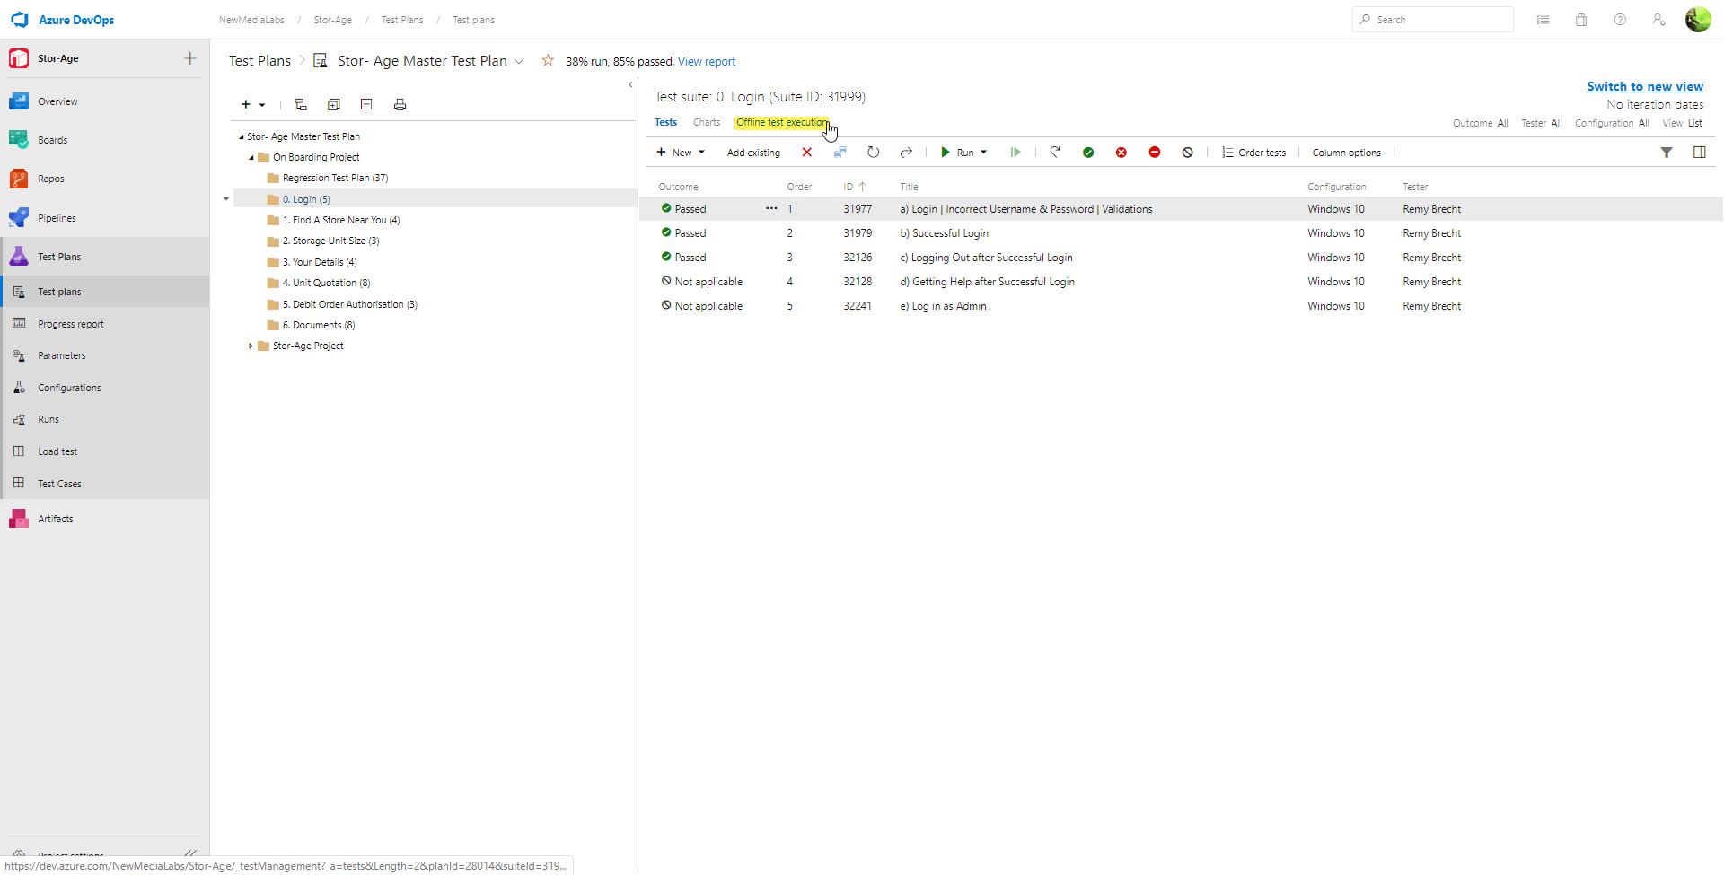Viewport: 1724px width, 875px height.
Task: Switch to the Charts tab
Action: click(707, 122)
